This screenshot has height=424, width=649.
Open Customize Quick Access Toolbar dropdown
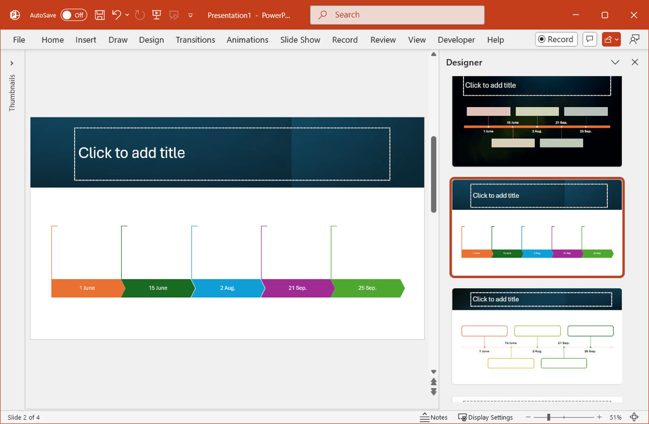(x=190, y=16)
